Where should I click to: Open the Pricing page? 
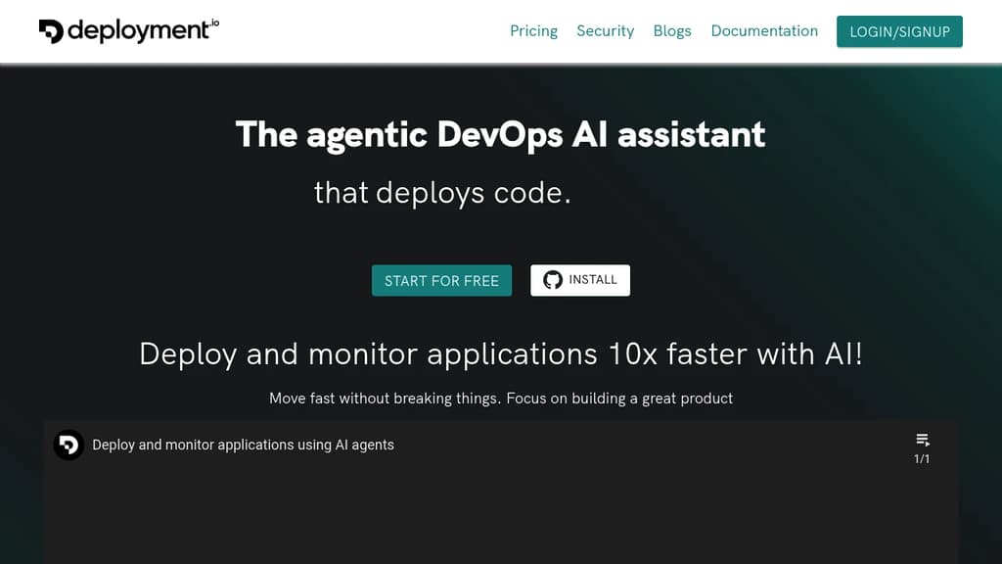[533, 30]
